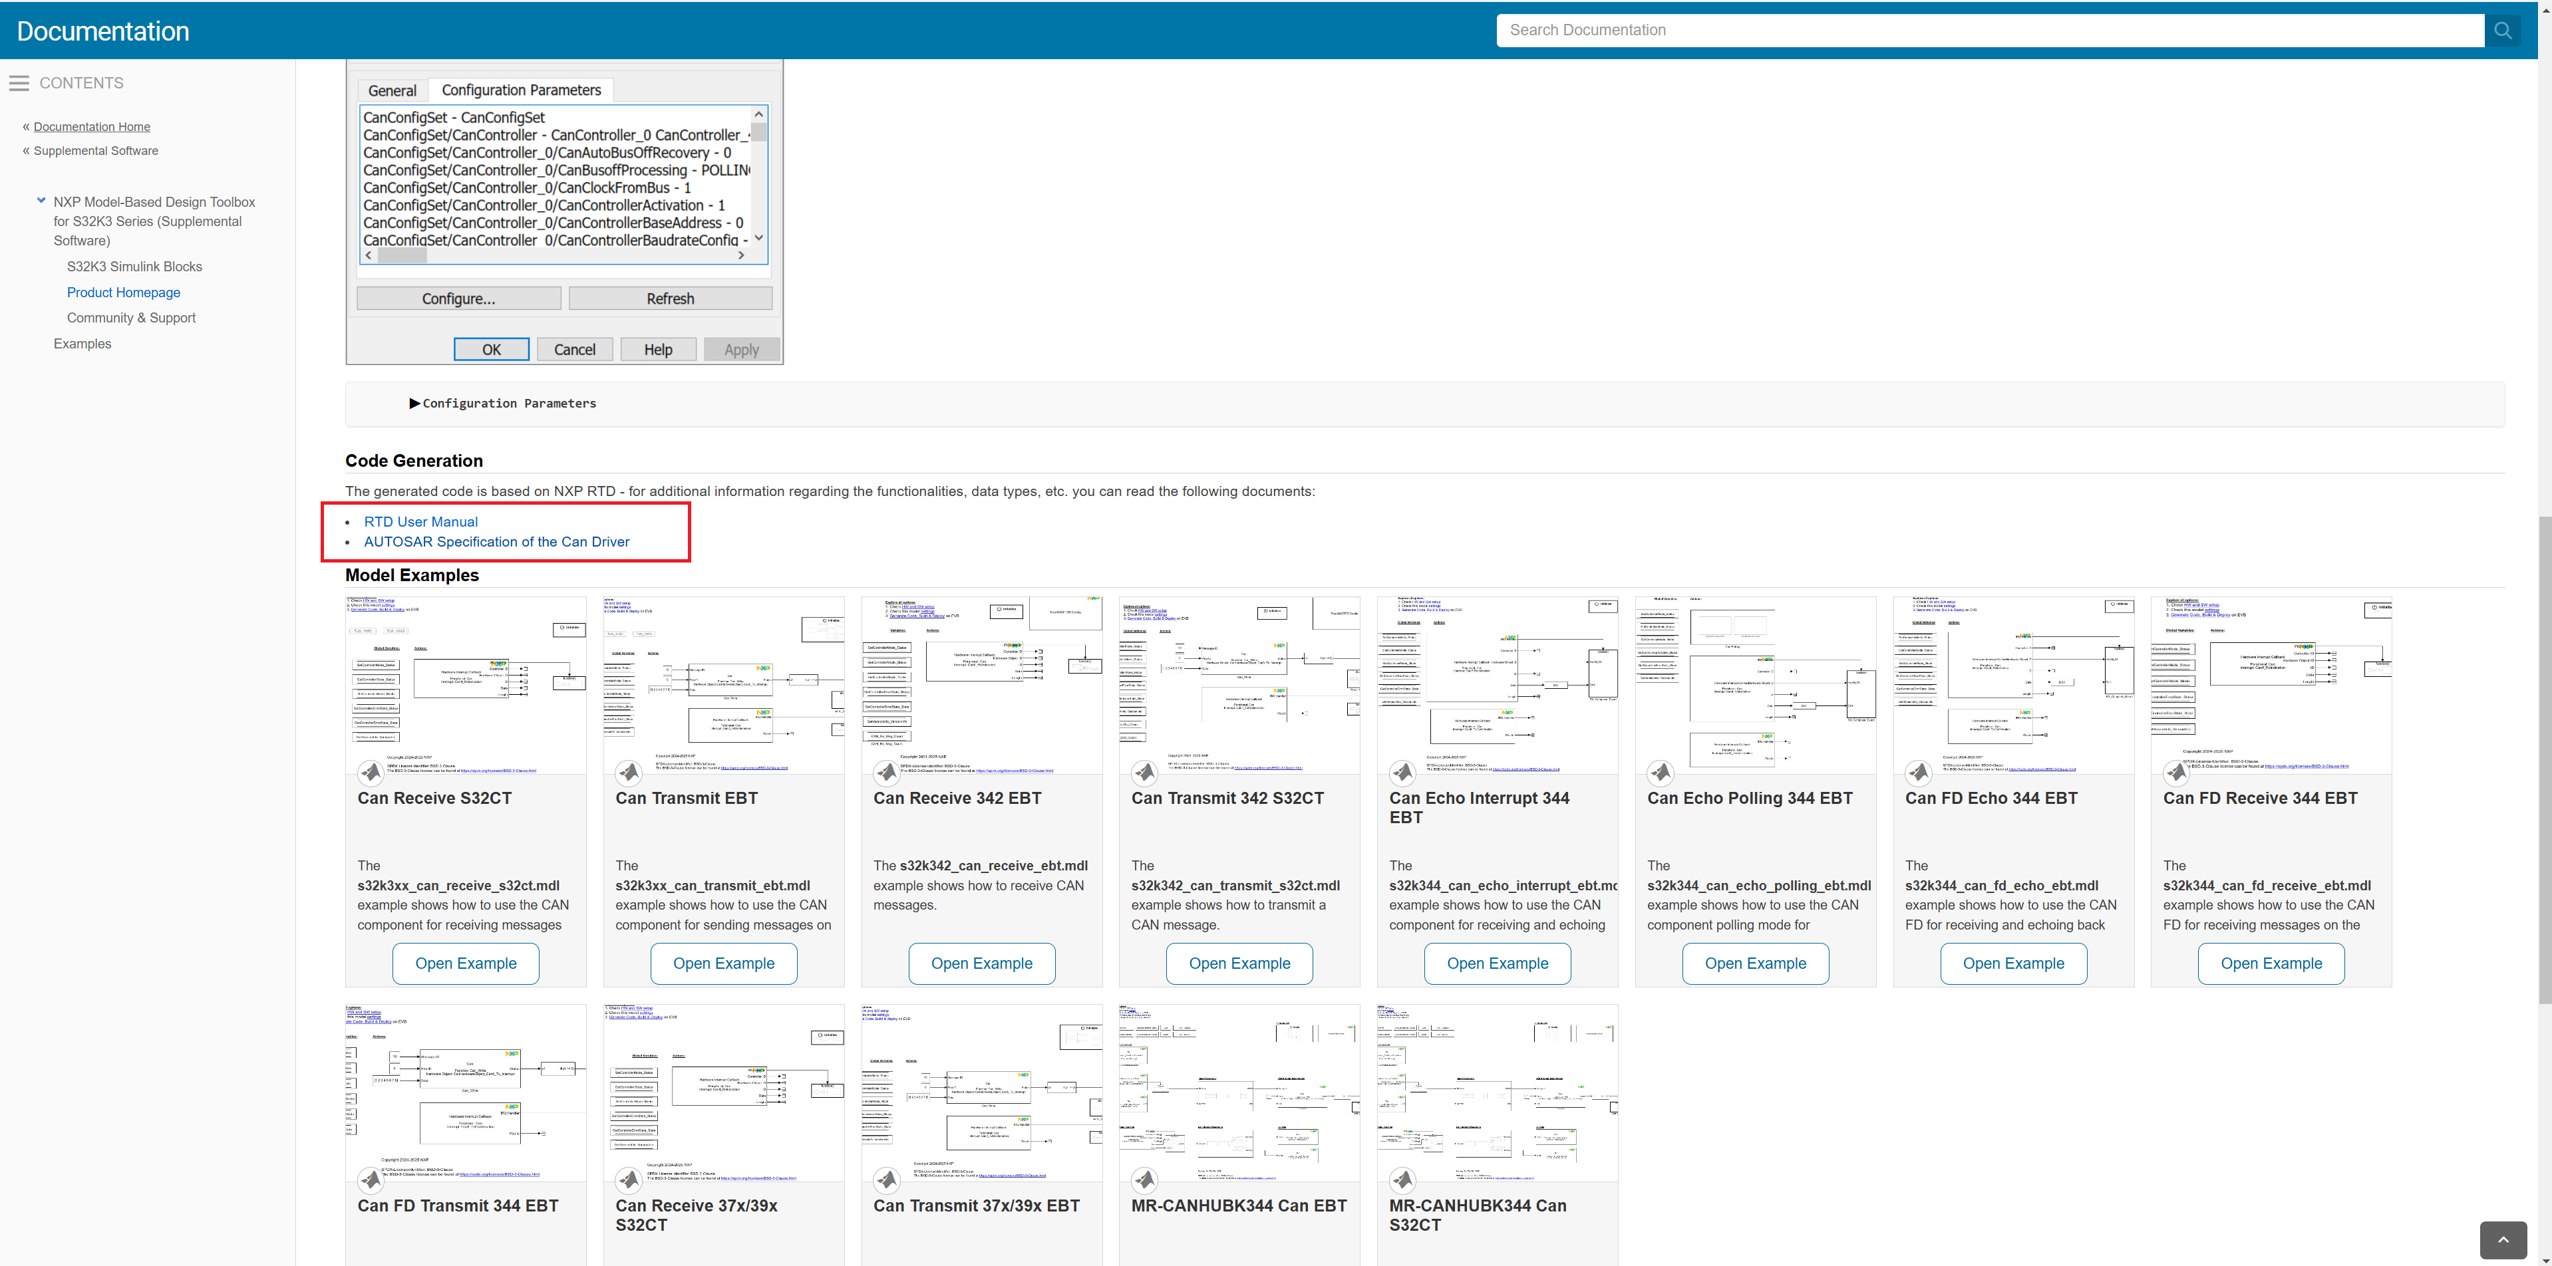This screenshot has height=1266, width=2552.
Task: Select the Configuration Parameters tab
Action: [521, 90]
